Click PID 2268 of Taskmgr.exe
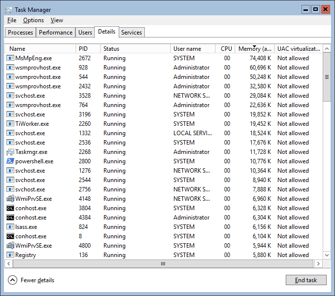The width and height of the screenshot is (335, 296). 85,152
